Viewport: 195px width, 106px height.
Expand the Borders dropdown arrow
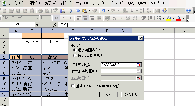163,18
